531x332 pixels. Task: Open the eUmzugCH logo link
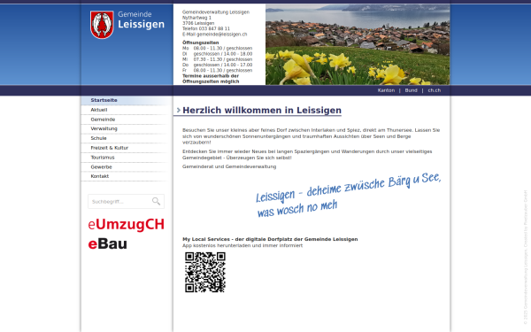click(126, 225)
